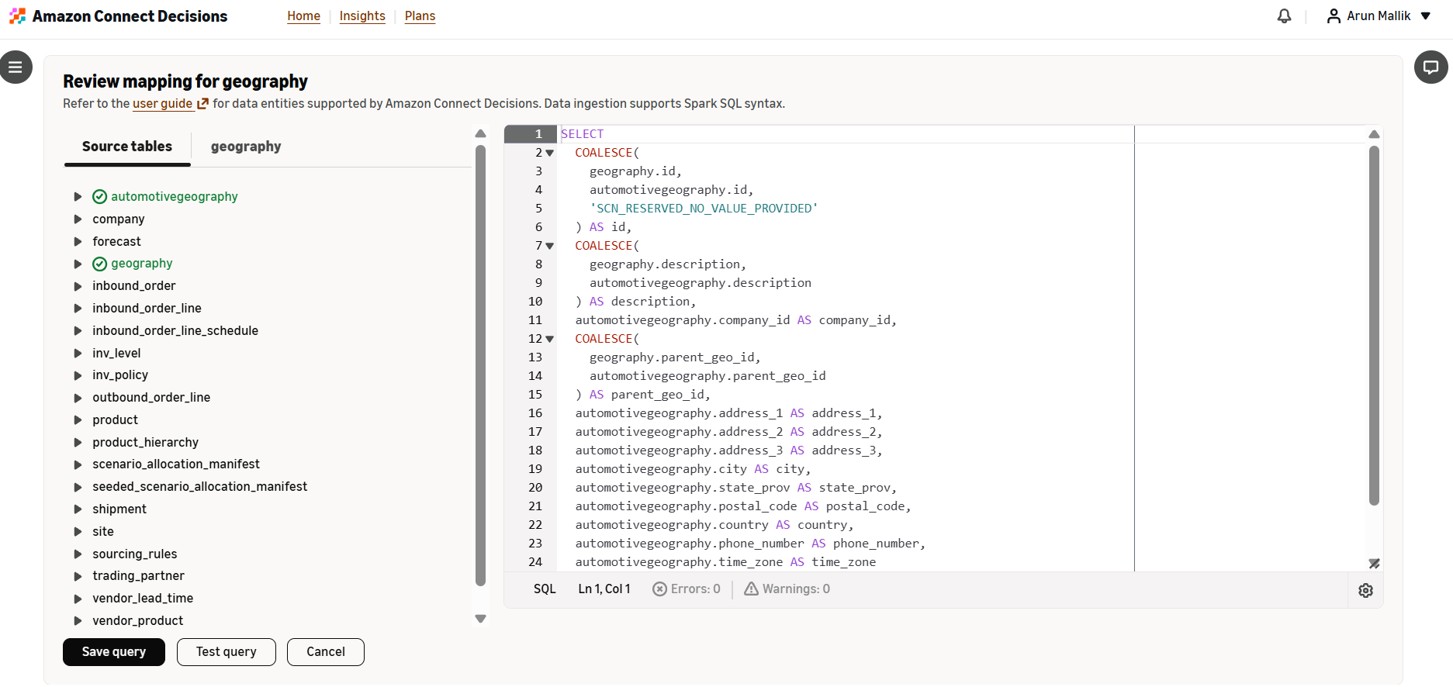Click the Warnings triangle icon
Screen dimensions: 1453x687
[751, 589]
